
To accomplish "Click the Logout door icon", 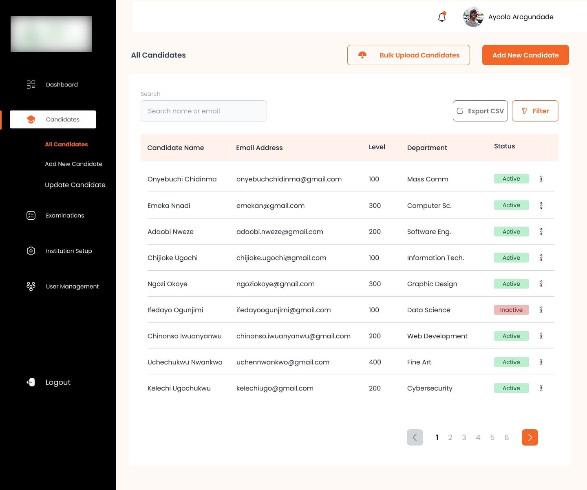I will (x=31, y=382).
